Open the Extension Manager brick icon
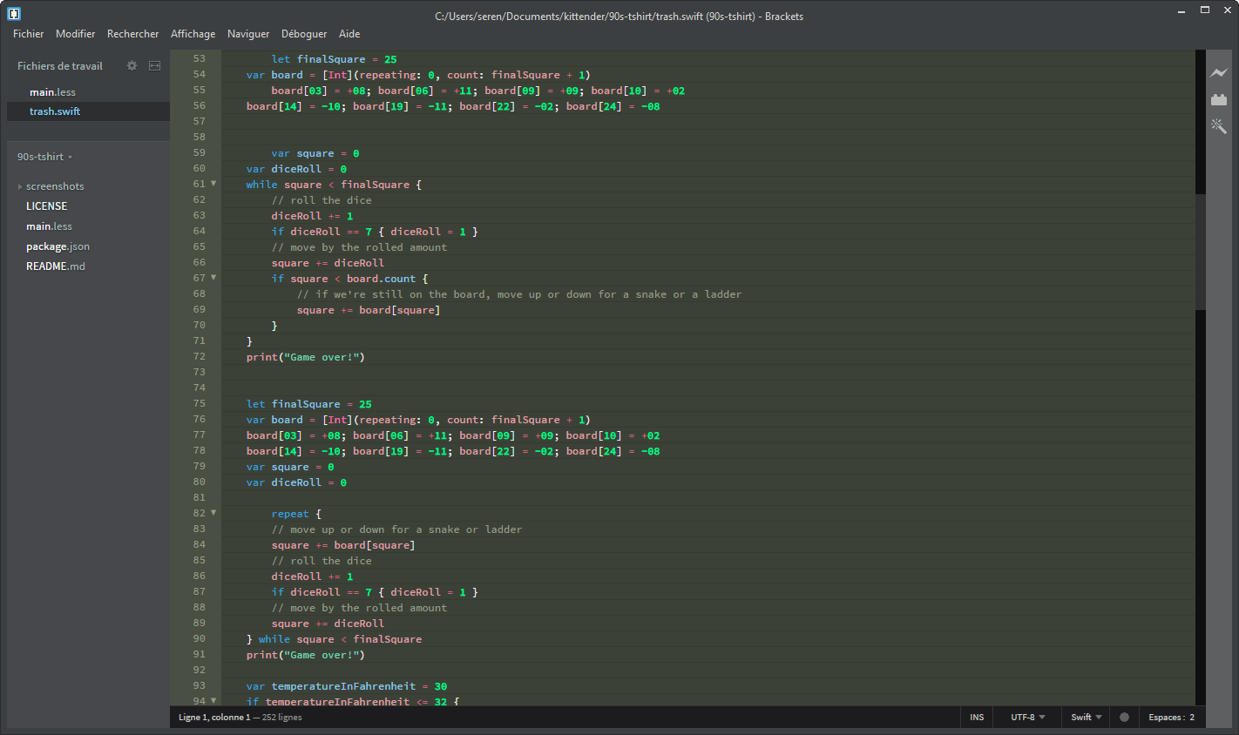 1219,99
